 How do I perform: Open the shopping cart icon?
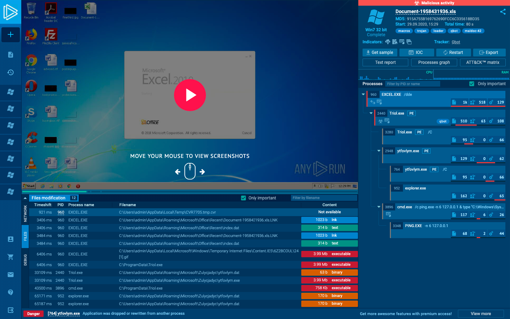coord(11,257)
